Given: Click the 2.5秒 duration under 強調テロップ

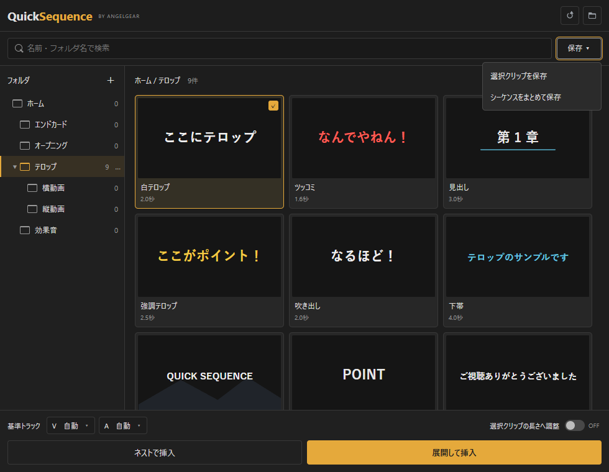Looking at the screenshot, I should point(147,318).
